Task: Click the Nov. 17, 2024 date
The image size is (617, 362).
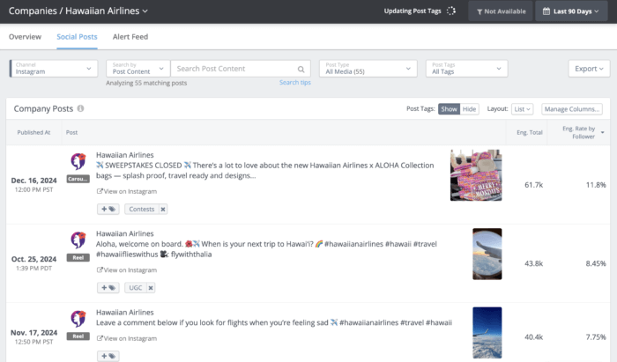Action: pyautogui.click(x=33, y=333)
